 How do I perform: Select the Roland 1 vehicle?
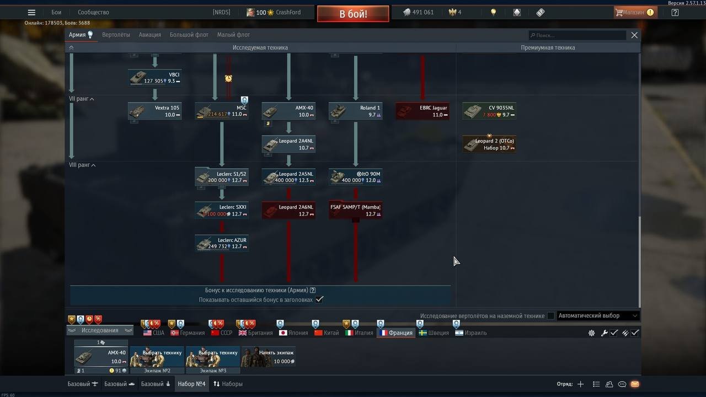click(356, 111)
